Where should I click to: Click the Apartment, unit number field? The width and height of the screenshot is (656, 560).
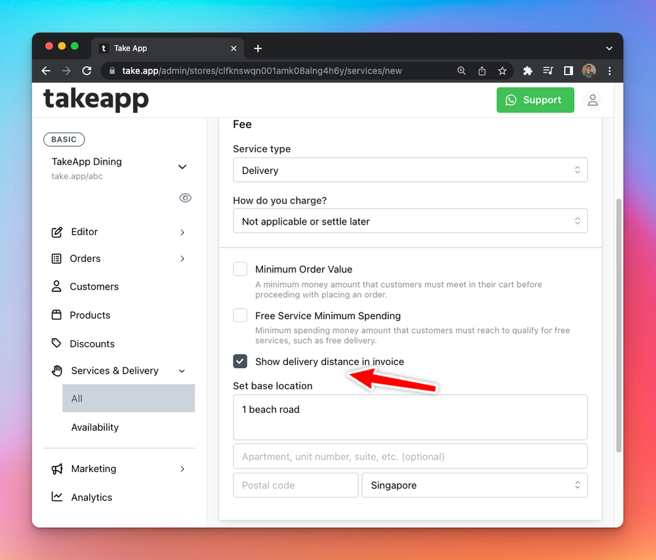(410, 457)
